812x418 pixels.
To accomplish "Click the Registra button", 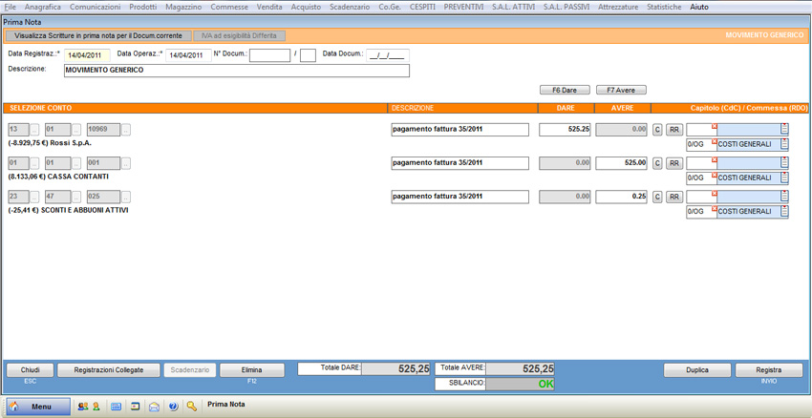I will coord(768,370).
